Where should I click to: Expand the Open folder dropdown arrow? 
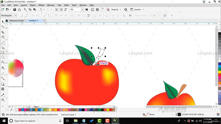coord(10,10)
